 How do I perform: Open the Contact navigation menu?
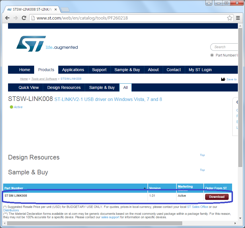[x=174, y=70]
